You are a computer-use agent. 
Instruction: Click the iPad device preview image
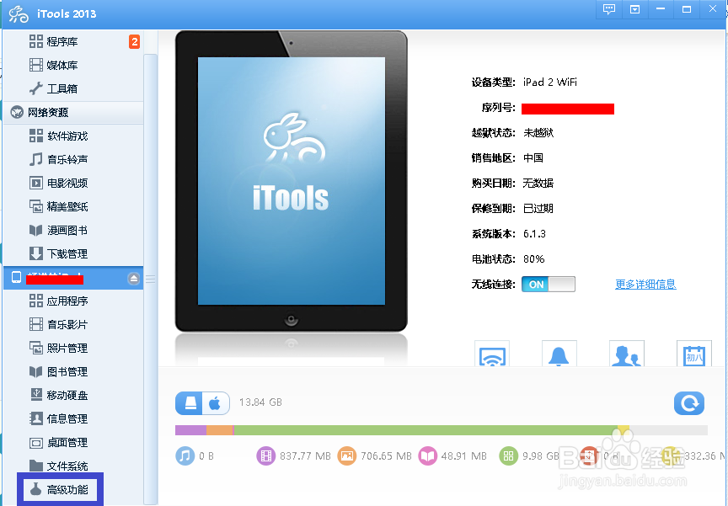pyautogui.click(x=291, y=181)
